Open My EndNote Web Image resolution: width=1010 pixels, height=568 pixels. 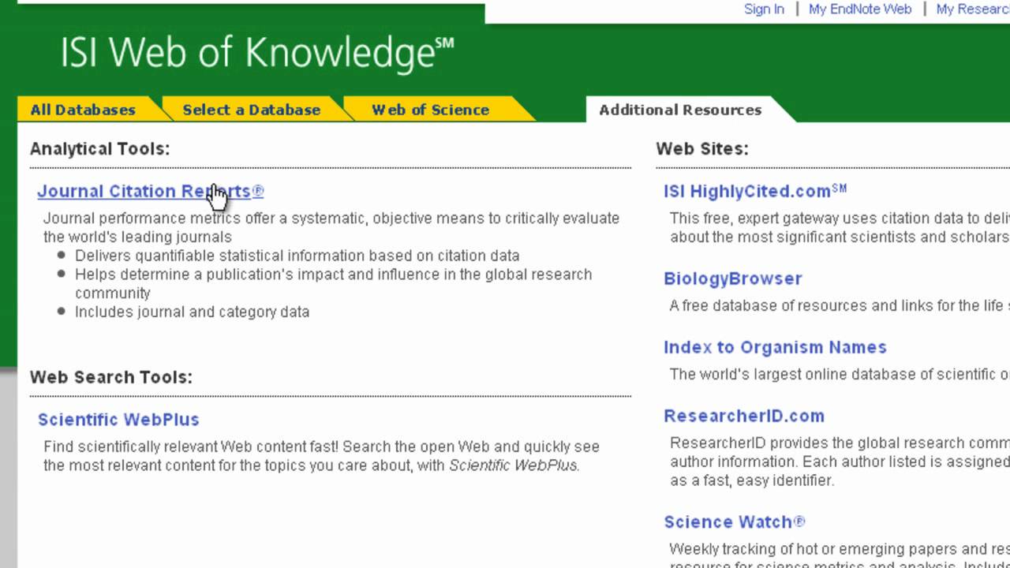[860, 9]
